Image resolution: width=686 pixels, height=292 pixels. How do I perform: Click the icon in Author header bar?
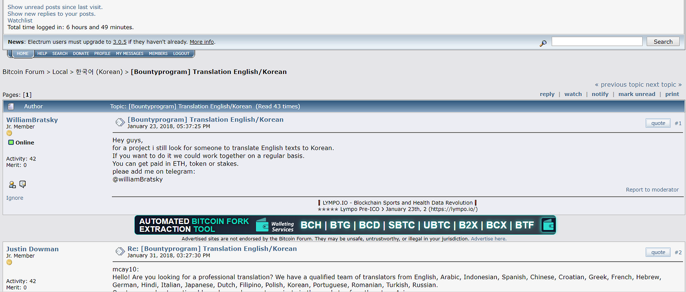pos(11,106)
